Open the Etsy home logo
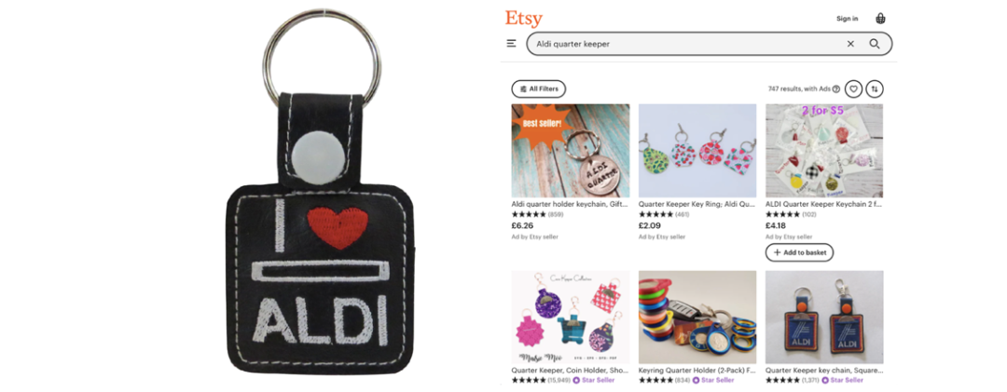Screen dimensions: 1007x392 523,19
